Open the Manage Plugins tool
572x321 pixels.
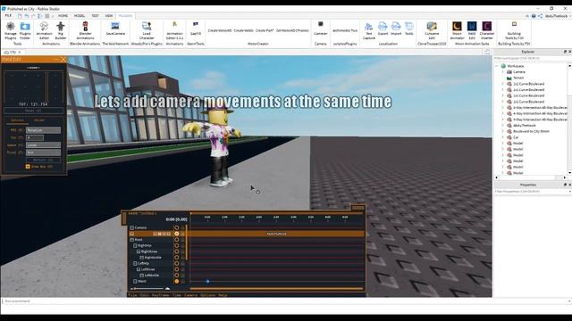click(x=10, y=30)
